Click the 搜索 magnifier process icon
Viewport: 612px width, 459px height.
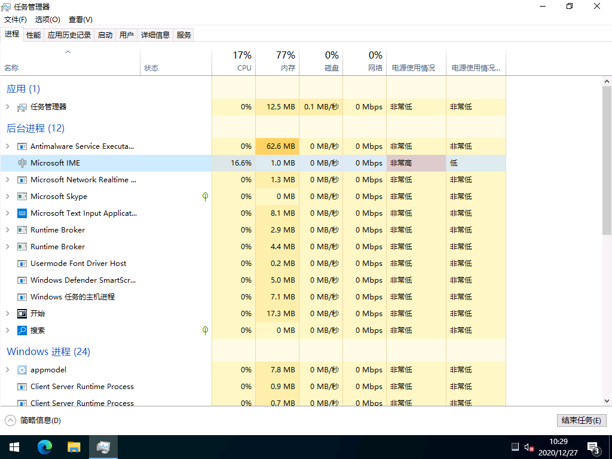[22, 331]
